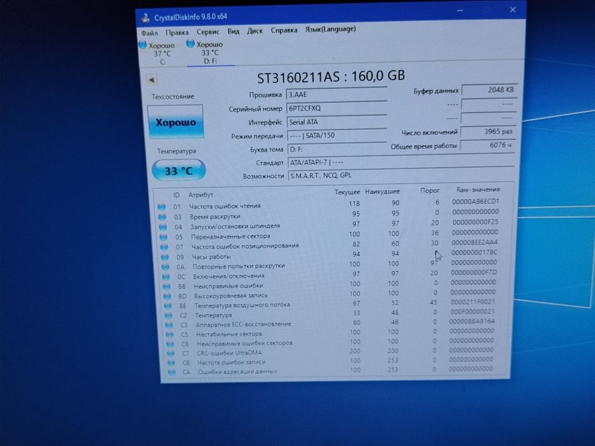Click the Serial ATA interface field
595x446 pixels.
pyautogui.click(x=337, y=122)
